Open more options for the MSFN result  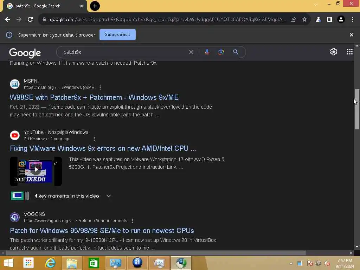point(100,88)
